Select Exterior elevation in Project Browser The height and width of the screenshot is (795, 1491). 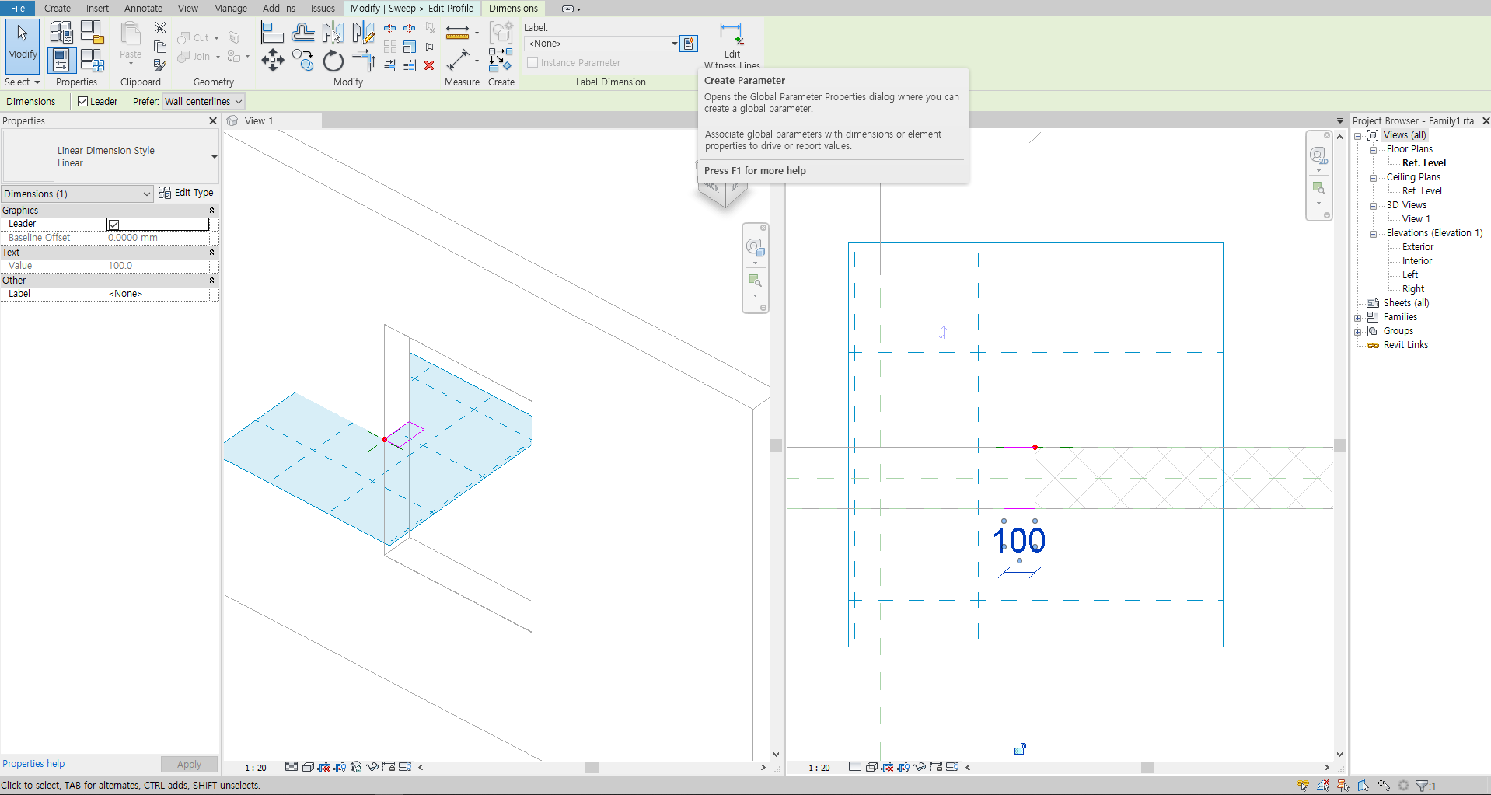coord(1417,247)
